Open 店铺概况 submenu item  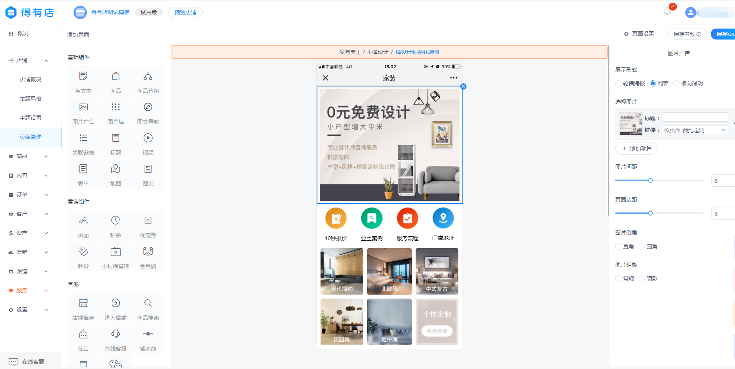[x=31, y=79]
